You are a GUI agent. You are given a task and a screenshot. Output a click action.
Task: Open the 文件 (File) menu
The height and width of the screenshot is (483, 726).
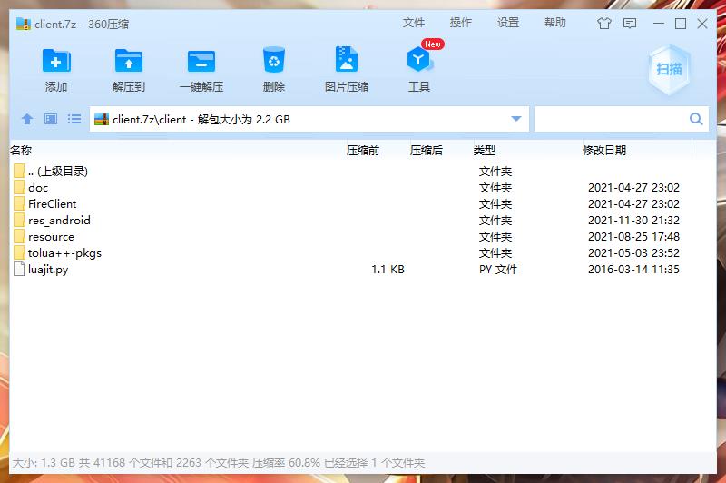[x=414, y=23]
